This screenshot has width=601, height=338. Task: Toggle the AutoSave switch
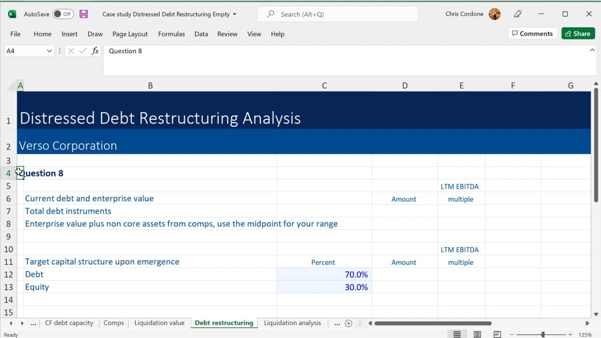coord(63,14)
